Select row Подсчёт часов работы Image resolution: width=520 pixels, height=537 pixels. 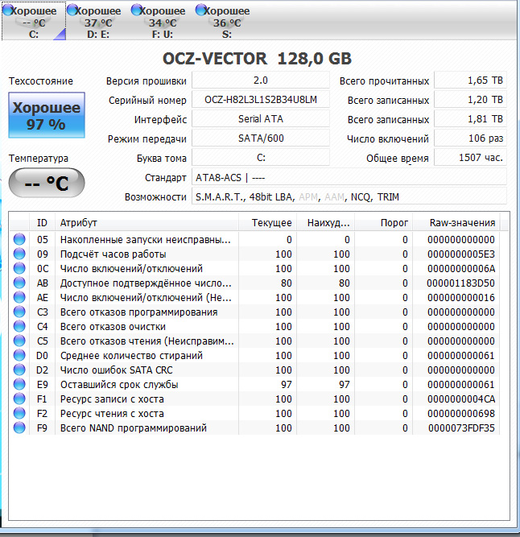pyautogui.click(x=254, y=254)
